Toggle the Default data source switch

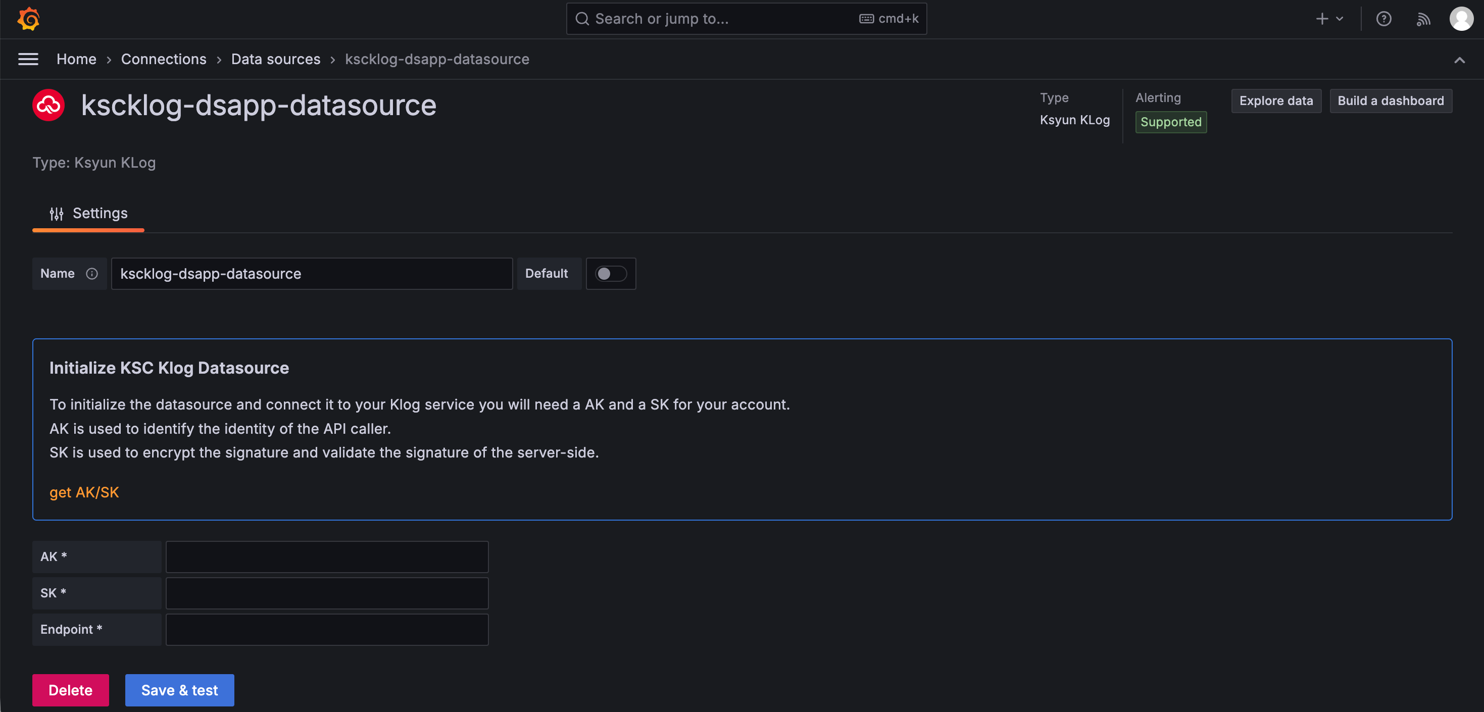tap(611, 274)
